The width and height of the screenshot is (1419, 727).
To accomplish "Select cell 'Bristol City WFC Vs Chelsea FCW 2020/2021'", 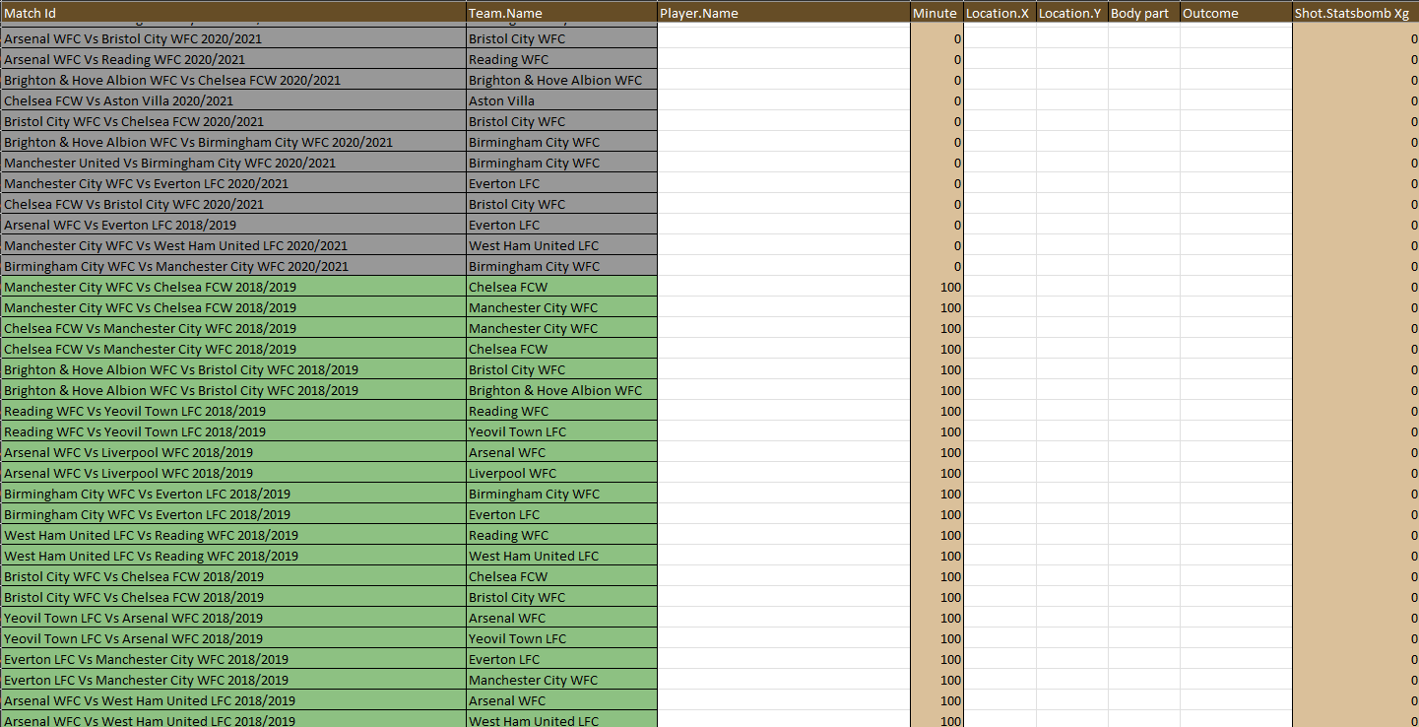I will click(x=233, y=121).
